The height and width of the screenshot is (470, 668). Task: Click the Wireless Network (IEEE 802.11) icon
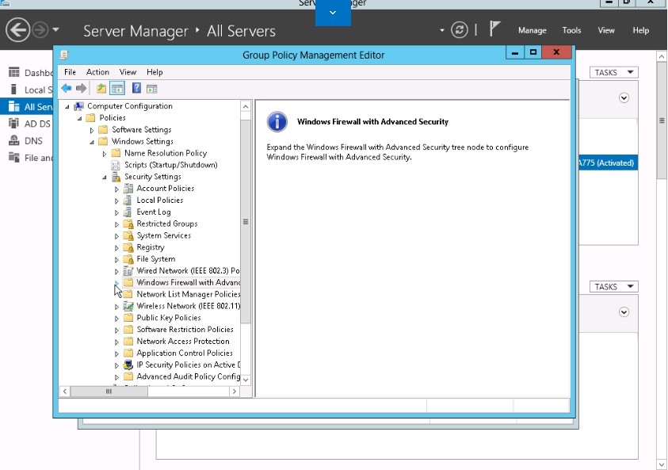(128, 306)
